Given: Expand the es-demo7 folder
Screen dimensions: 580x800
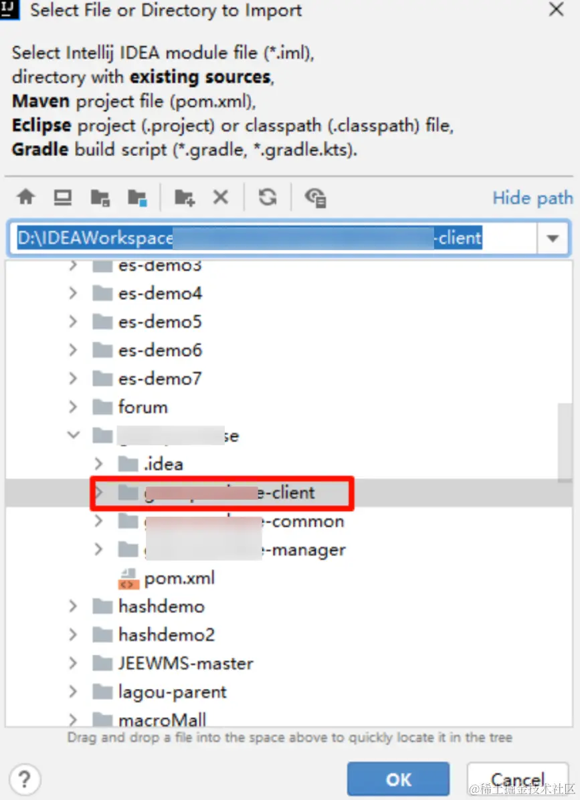Looking at the screenshot, I should (73, 379).
